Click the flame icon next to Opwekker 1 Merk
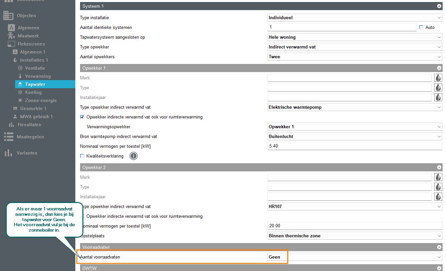This screenshot has width=446, height=271. point(438,78)
